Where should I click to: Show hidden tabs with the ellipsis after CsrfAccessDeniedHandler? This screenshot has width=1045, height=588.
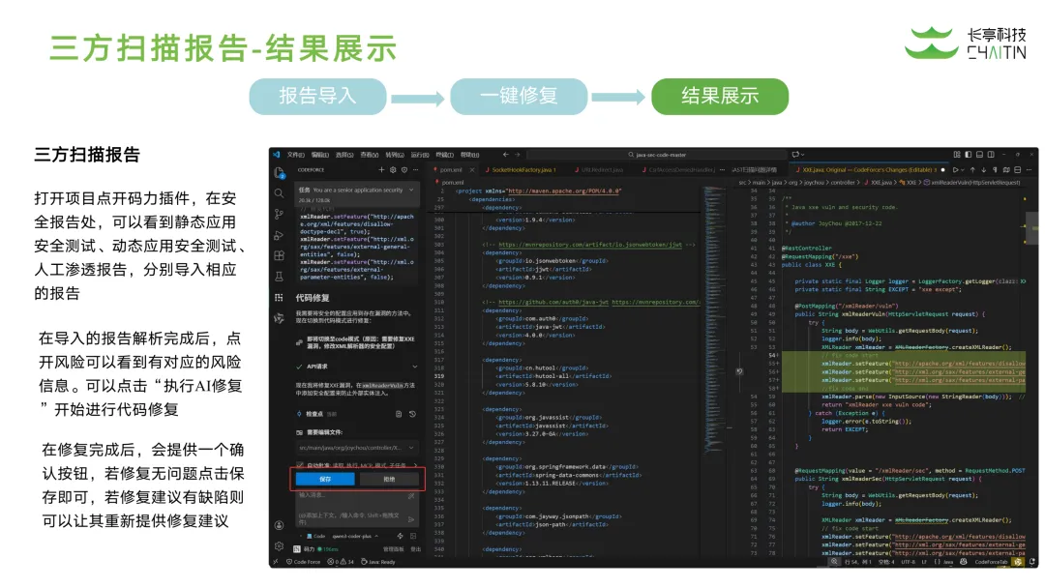click(x=722, y=170)
